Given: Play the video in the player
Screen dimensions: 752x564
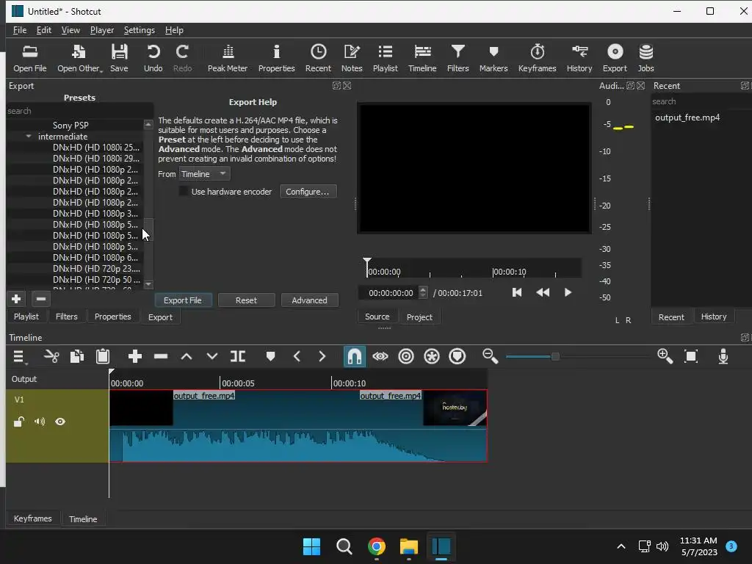Looking at the screenshot, I should coord(568,292).
